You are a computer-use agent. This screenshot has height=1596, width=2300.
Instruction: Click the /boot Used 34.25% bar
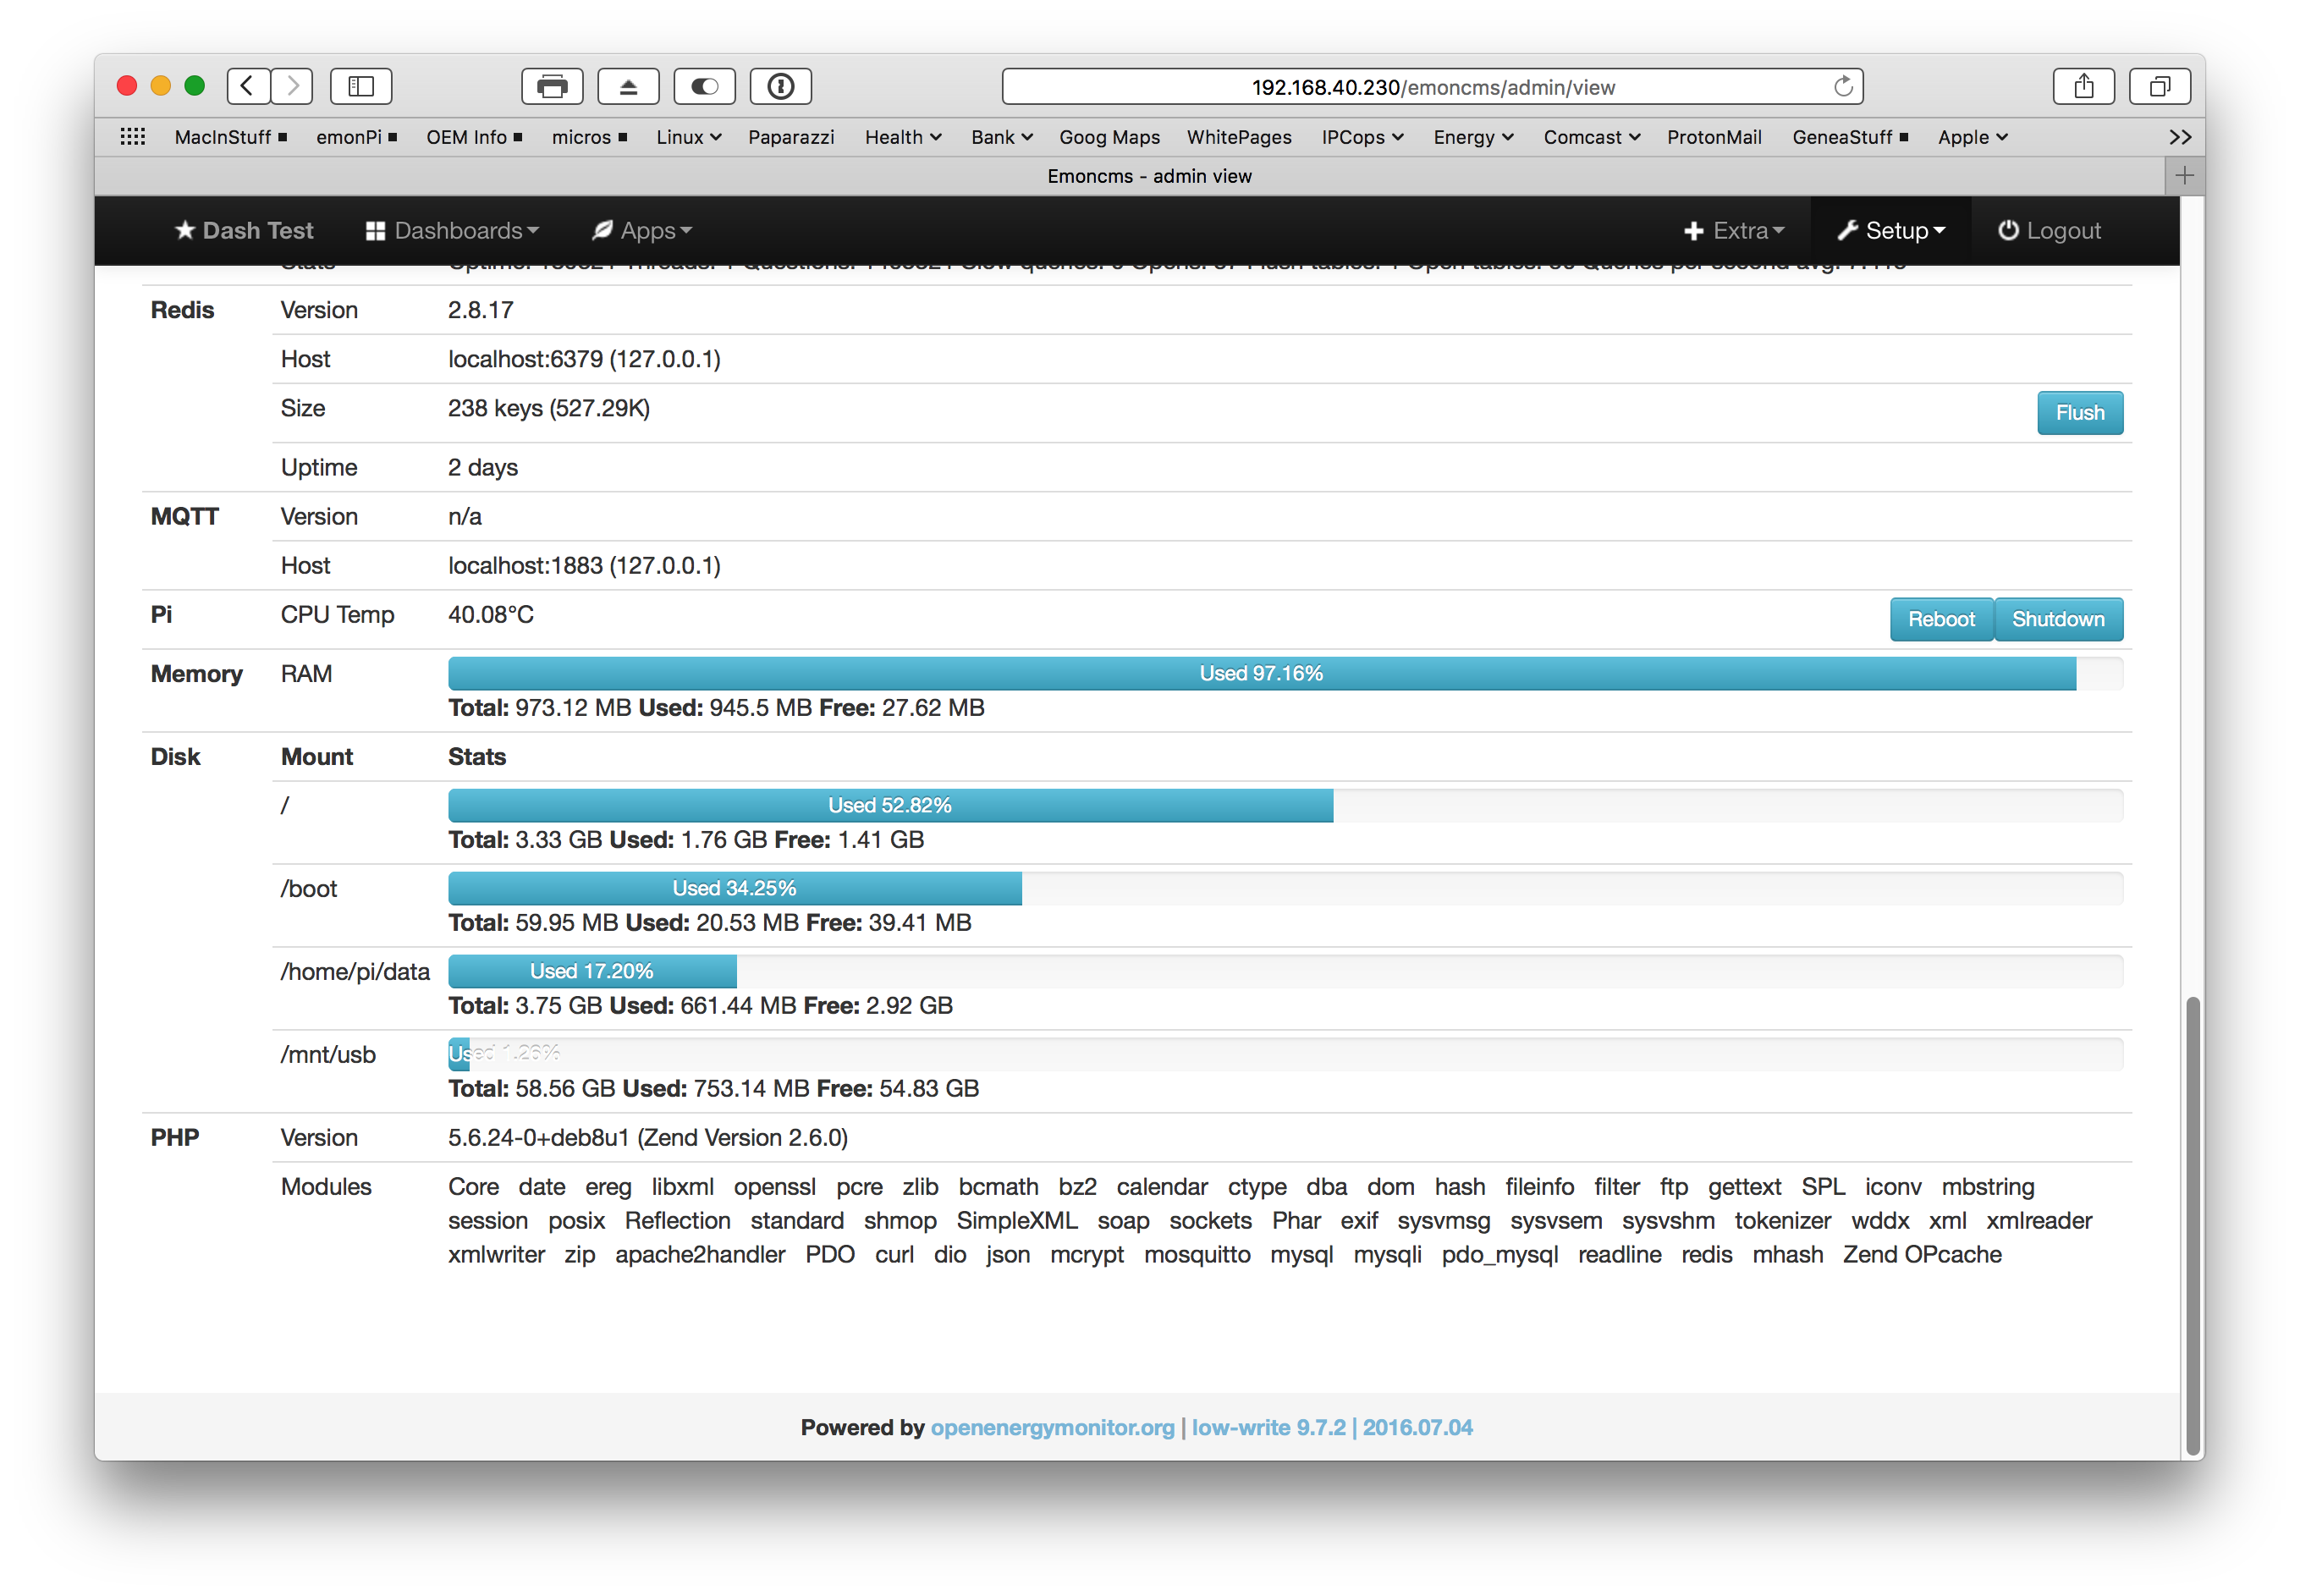(x=735, y=889)
